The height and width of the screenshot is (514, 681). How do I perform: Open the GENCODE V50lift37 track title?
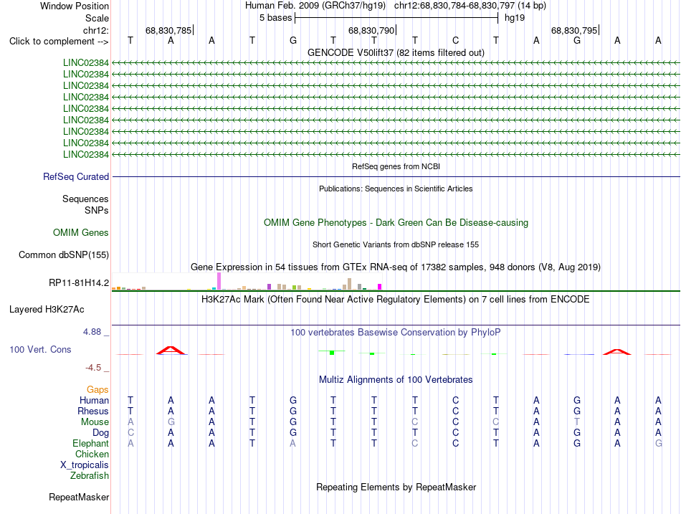click(396, 52)
